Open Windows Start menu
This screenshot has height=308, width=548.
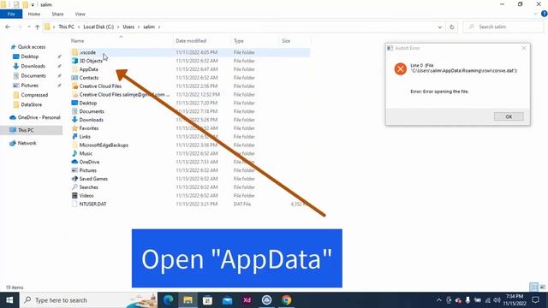point(9,300)
